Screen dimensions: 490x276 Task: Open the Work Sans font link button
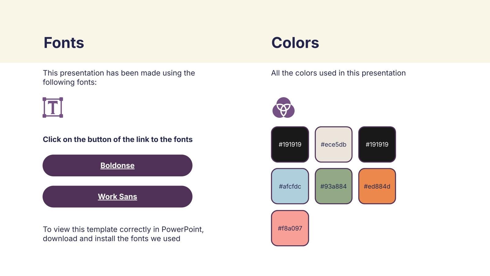click(118, 197)
